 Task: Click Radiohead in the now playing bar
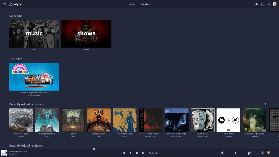tap(13, 154)
